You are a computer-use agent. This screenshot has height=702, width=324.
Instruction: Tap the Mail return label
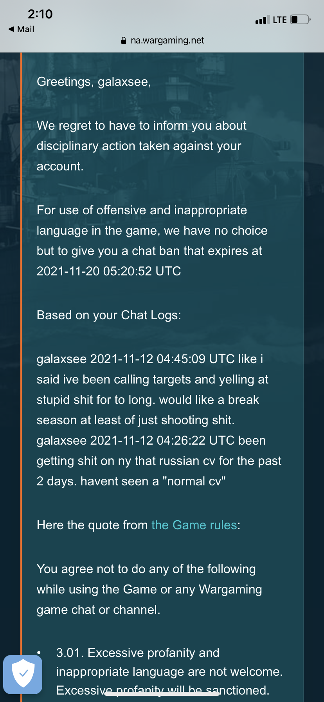26,29
